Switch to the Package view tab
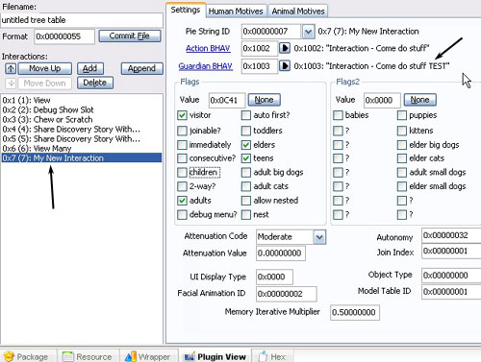This screenshot has height=362, width=481. click(x=27, y=356)
